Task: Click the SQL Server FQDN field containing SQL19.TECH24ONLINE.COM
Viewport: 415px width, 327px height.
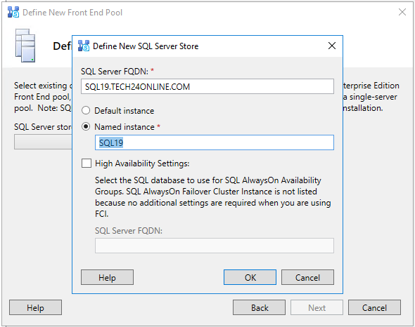Action: (x=207, y=86)
